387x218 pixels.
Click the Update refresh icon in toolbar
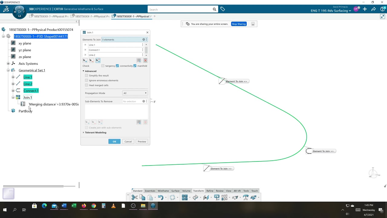(172, 197)
